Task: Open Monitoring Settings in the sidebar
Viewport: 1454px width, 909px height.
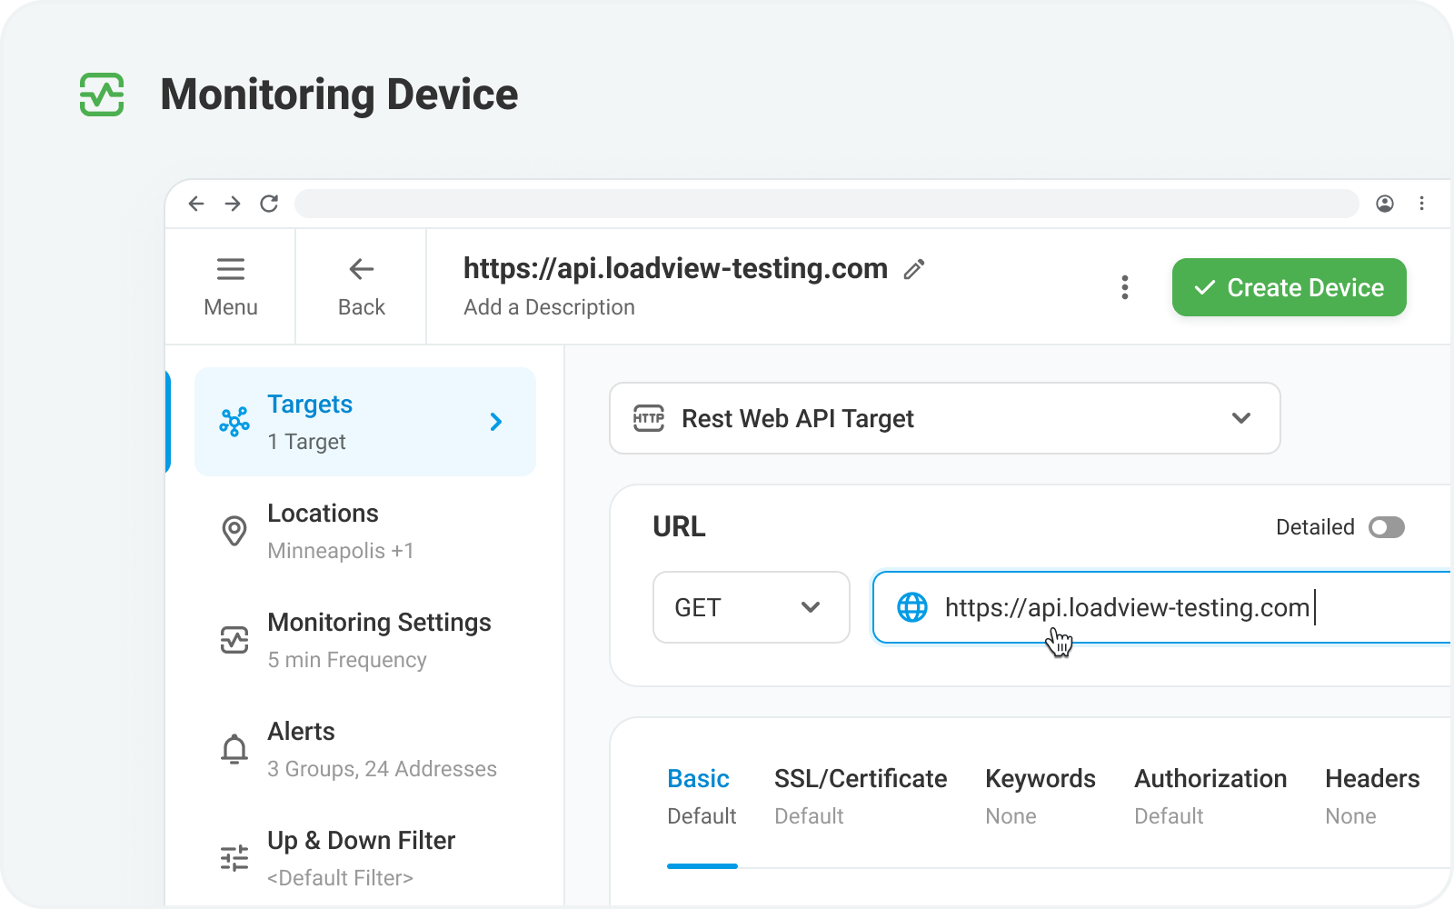Action: click(x=365, y=640)
